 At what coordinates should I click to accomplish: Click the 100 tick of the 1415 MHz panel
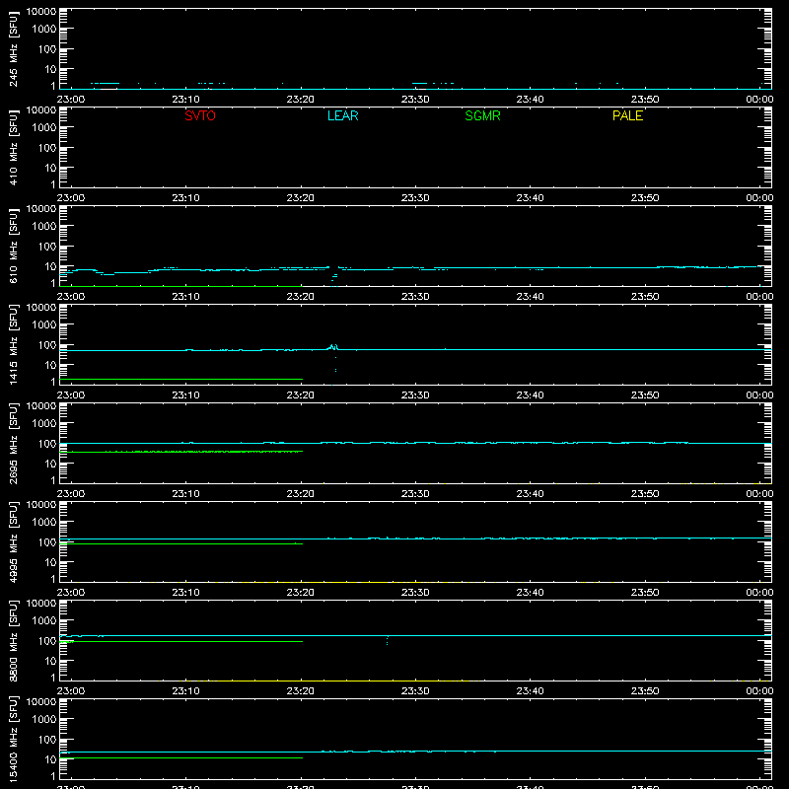[x=47, y=345]
